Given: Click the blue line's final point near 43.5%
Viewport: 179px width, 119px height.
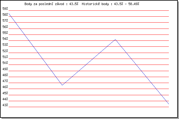Looking at the screenshot, I should [169, 104].
